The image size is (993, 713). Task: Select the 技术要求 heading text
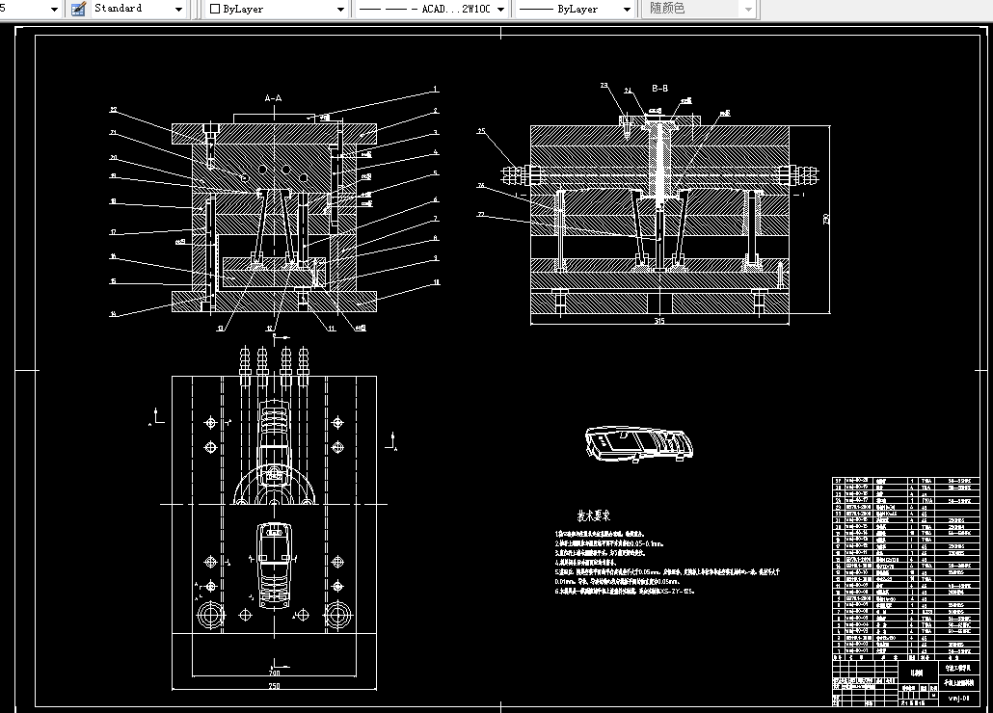pos(594,515)
